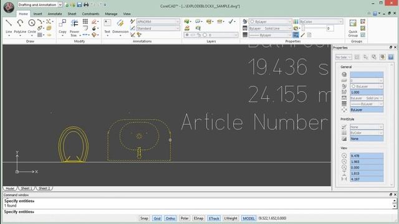Toggle Grid in status bar

[157, 218]
